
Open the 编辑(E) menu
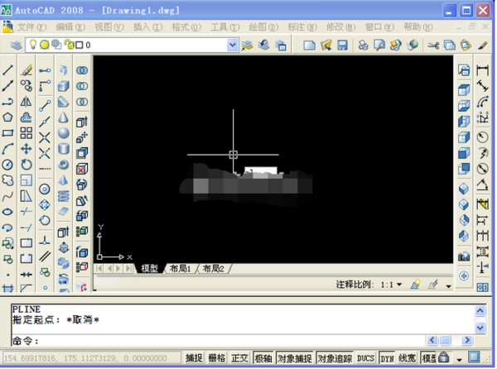70,27
